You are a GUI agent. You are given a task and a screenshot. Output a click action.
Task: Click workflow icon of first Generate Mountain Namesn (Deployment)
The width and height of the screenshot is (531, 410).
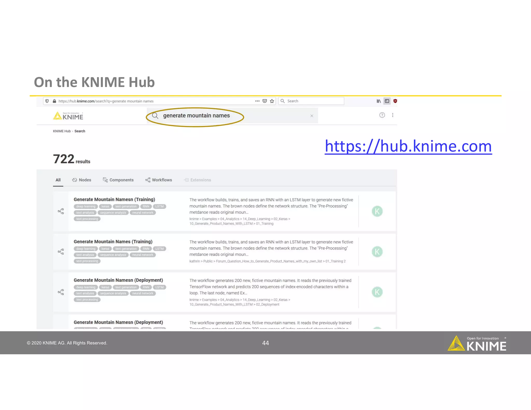[x=61, y=292]
